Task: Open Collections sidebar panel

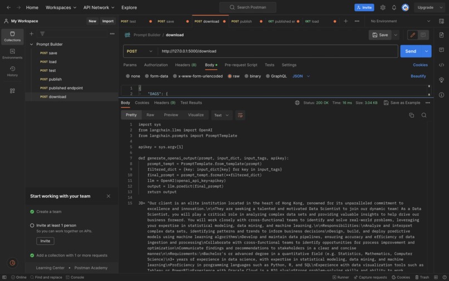Action: pos(12,36)
